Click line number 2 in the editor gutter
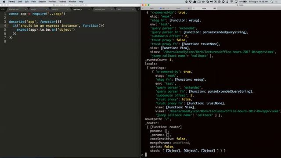The height and width of the screenshot is (158, 281). [x=5, y=18]
